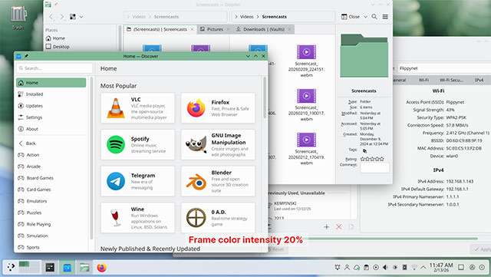Open the Installed page in Discover
Viewport: 491px width, 277px height.
click(51, 94)
